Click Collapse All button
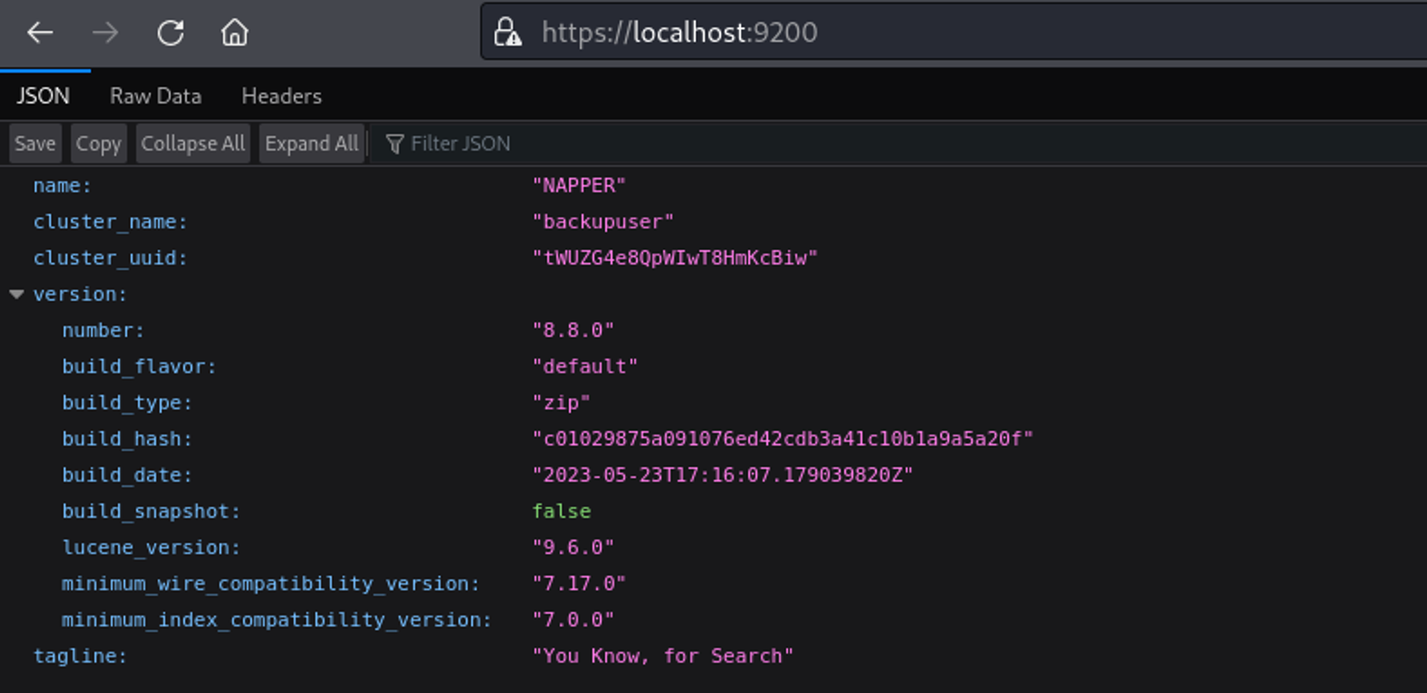The width and height of the screenshot is (1427, 693). [x=193, y=144]
